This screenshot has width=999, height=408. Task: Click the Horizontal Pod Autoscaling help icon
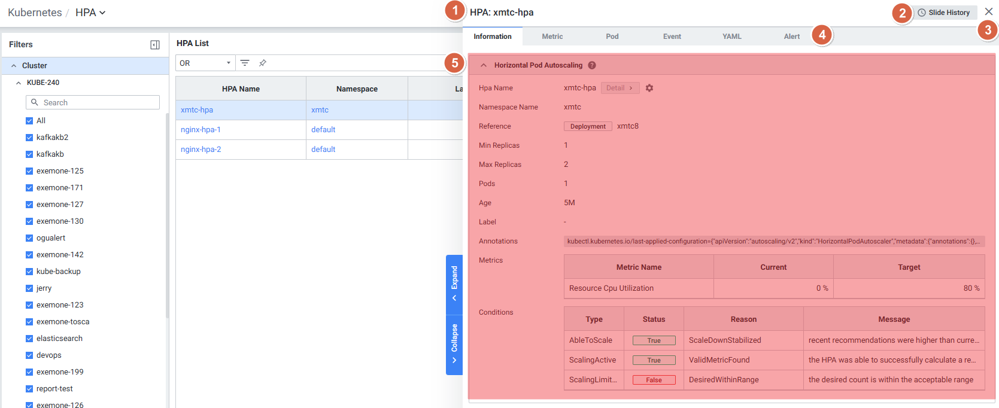[x=592, y=65]
